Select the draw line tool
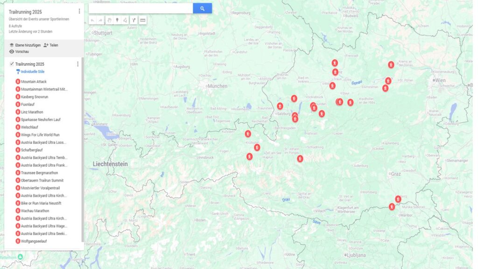 point(125,21)
